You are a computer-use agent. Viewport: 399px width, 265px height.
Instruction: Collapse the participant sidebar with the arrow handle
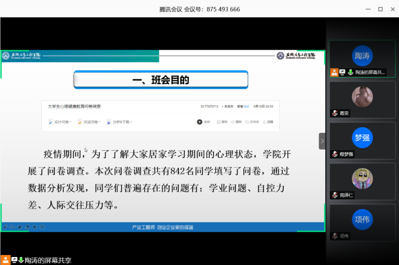tap(322, 141)
